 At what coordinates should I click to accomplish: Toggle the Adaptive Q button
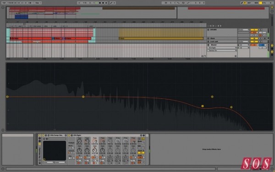[141, 153]
